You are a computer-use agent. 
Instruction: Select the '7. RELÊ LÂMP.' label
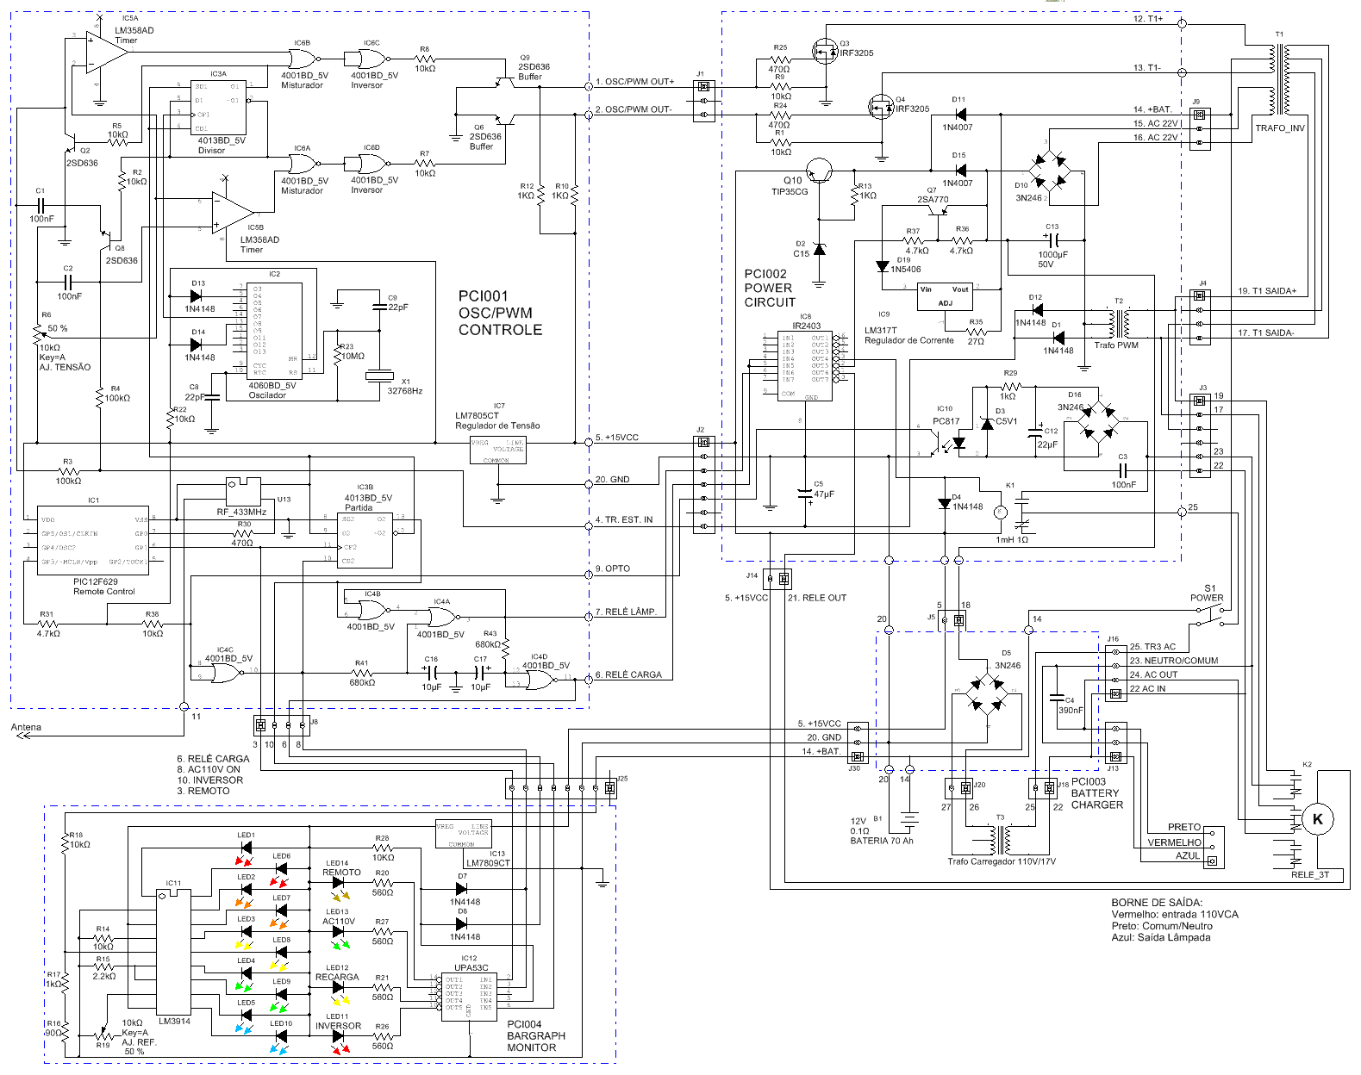(626, 612)
